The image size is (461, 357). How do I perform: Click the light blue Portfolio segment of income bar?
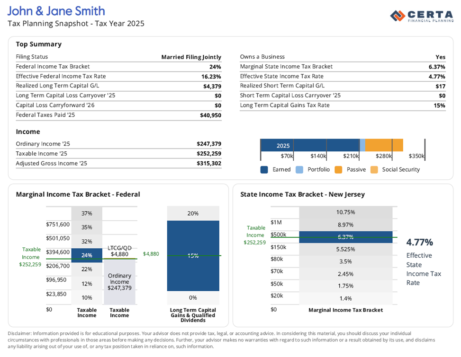362,145
